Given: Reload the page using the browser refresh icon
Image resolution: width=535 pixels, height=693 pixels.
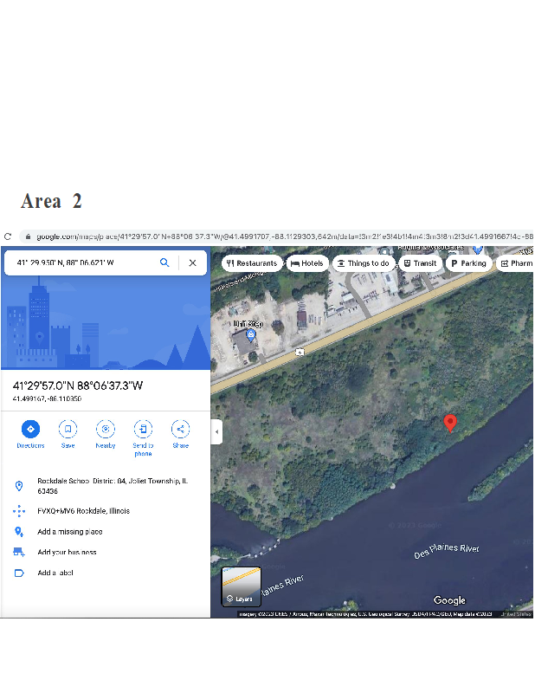Looking at the screenshot, I should pyautogui.click(x=8, y=236).
